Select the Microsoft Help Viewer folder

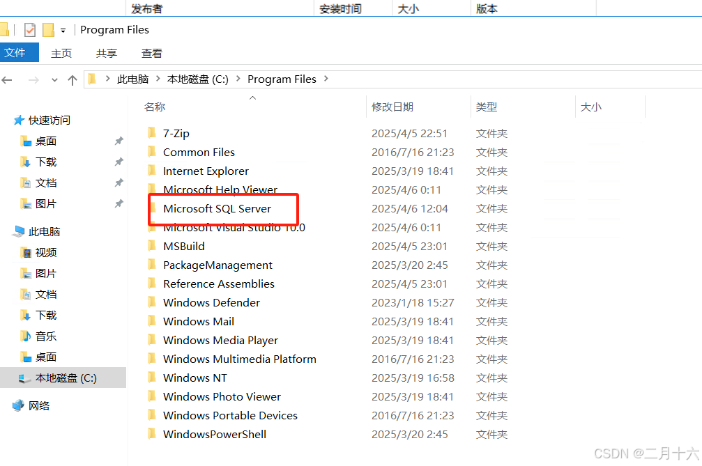pos(220,189)
